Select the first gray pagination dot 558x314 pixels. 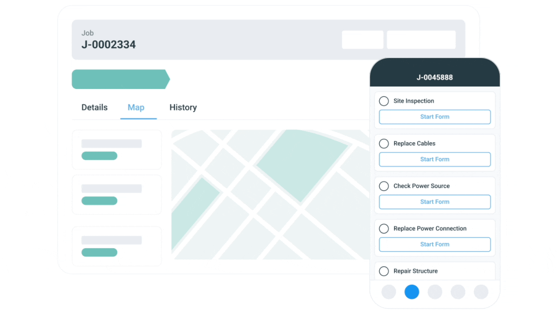tap(388, 292)
